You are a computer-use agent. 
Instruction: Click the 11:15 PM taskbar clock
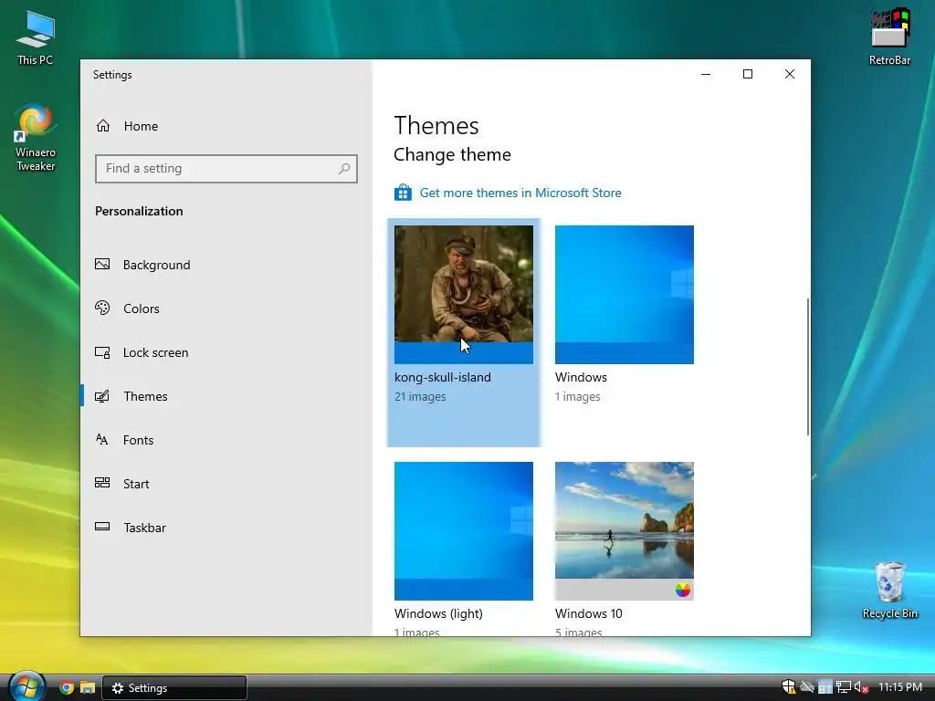point(899,687)
